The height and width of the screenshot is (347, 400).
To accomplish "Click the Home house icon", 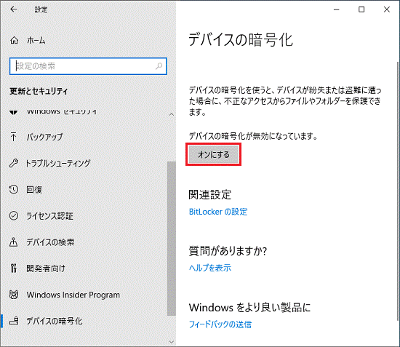I will pyautogui.click(x=14, y=40).
